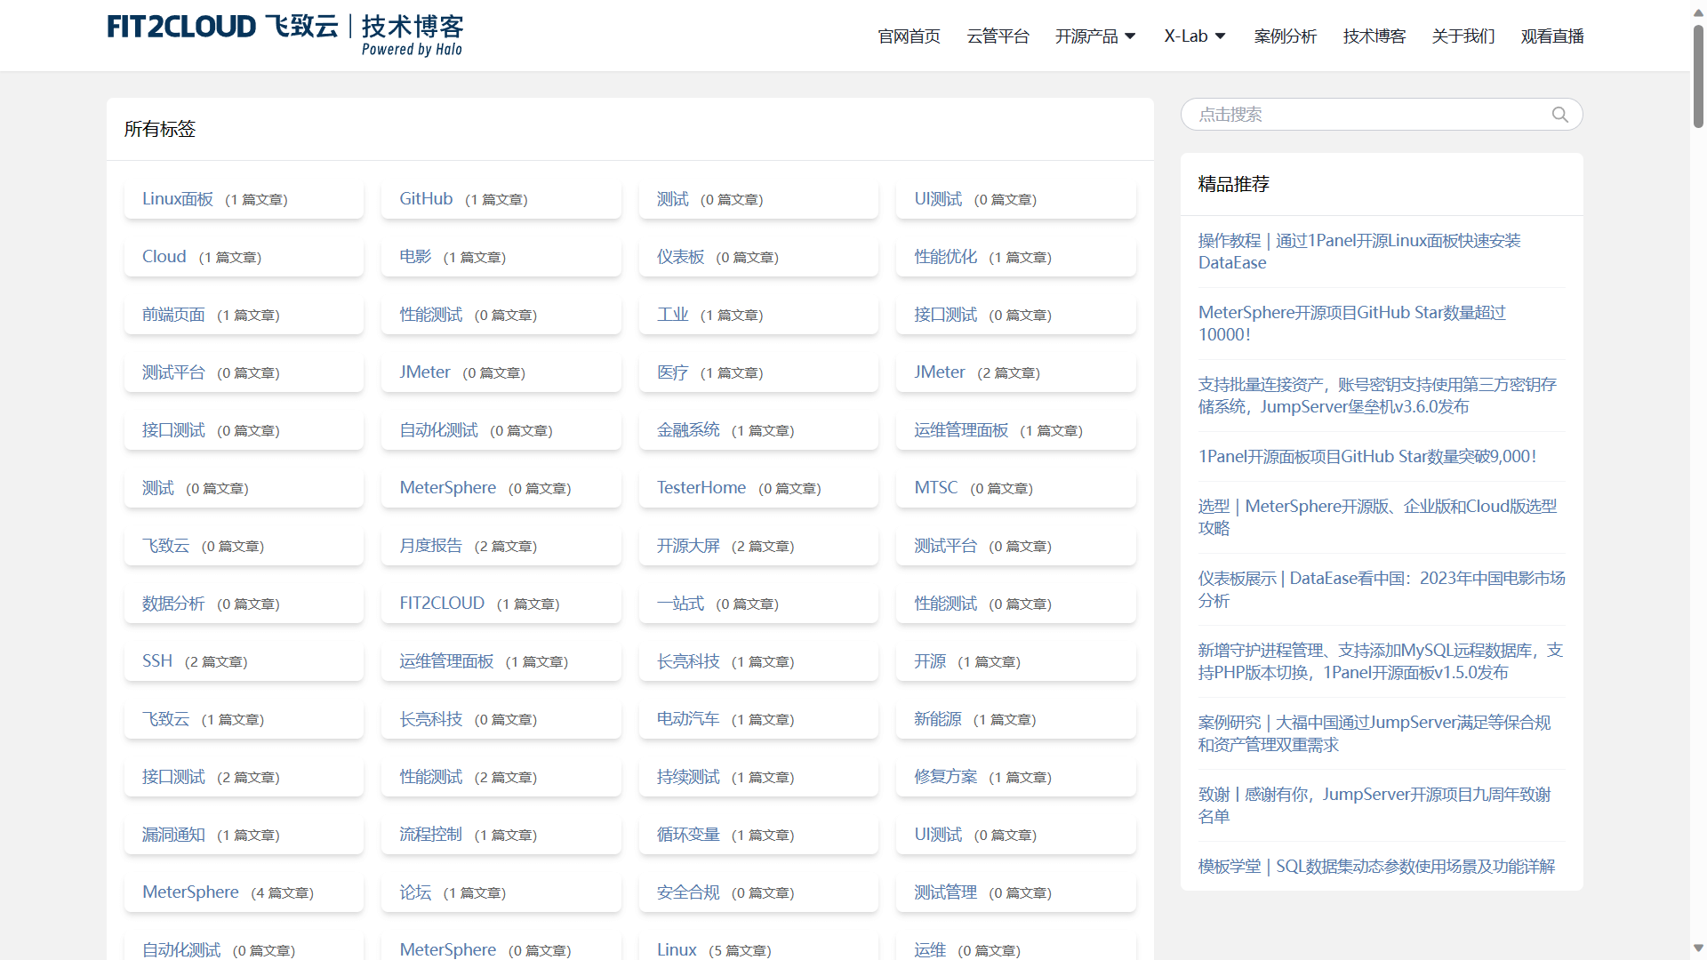Open the JMeter tag with 2 articles
The height and width of the screenshot is (960, 1707).
(940, 372)
